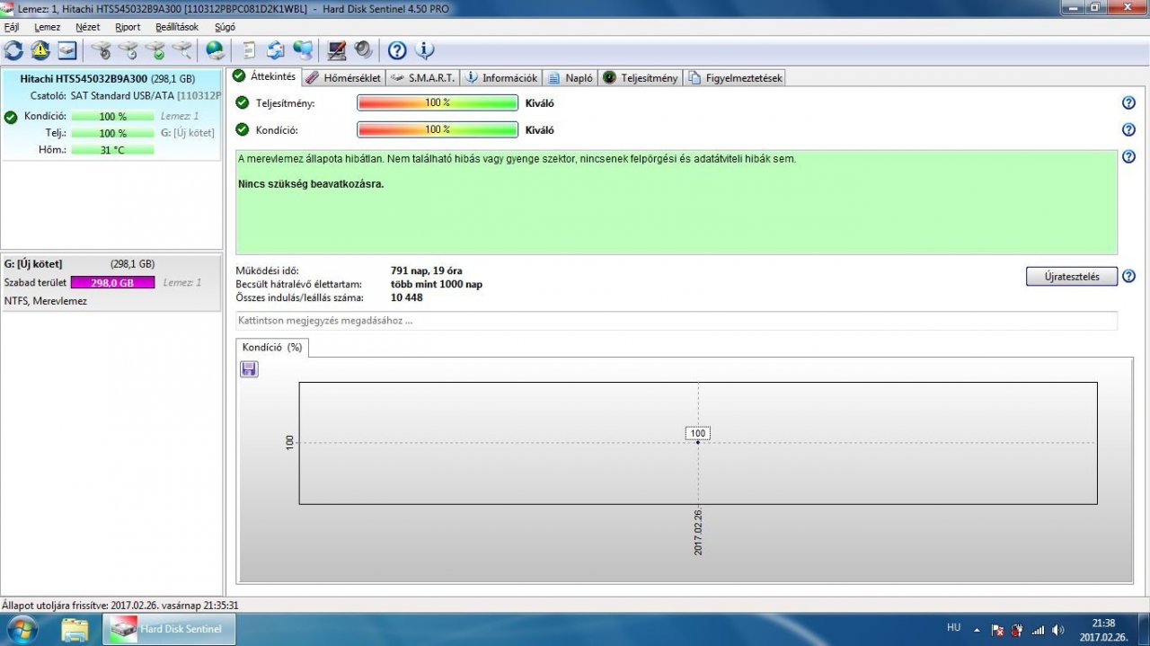Switch to the Áttekintés tab
This screenshot has width=1150, height=646.
[265, 76]
